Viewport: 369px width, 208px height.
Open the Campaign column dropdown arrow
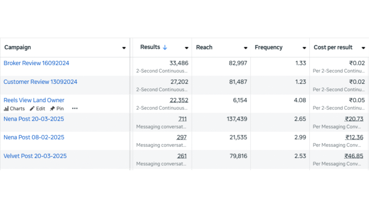pyautogui.click(x=124, y=48)
